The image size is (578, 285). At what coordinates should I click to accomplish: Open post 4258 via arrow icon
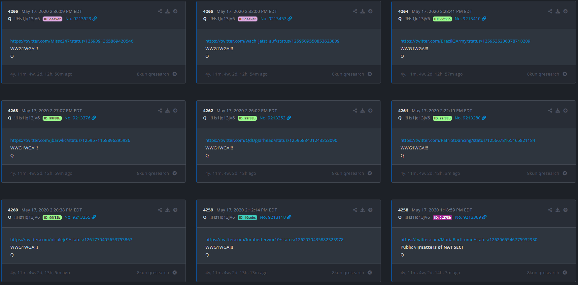click(565, 210)
